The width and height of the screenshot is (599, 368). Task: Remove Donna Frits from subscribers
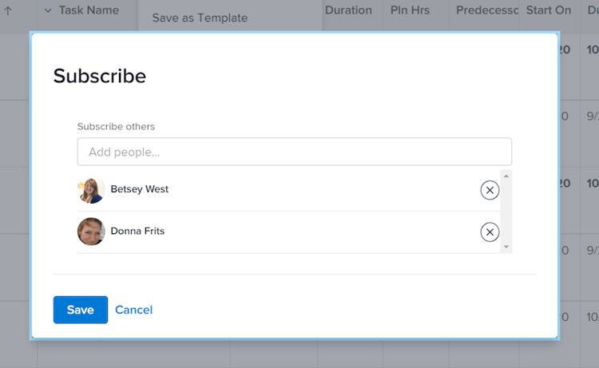490,231
